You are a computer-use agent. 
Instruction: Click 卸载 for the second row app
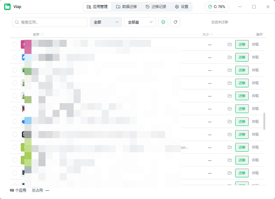pyautogui.click(x=255, y=57)
